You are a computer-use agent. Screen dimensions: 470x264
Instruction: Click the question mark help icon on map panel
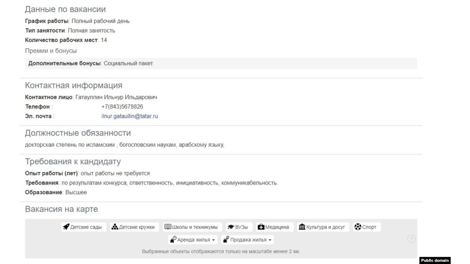(411, 239)
